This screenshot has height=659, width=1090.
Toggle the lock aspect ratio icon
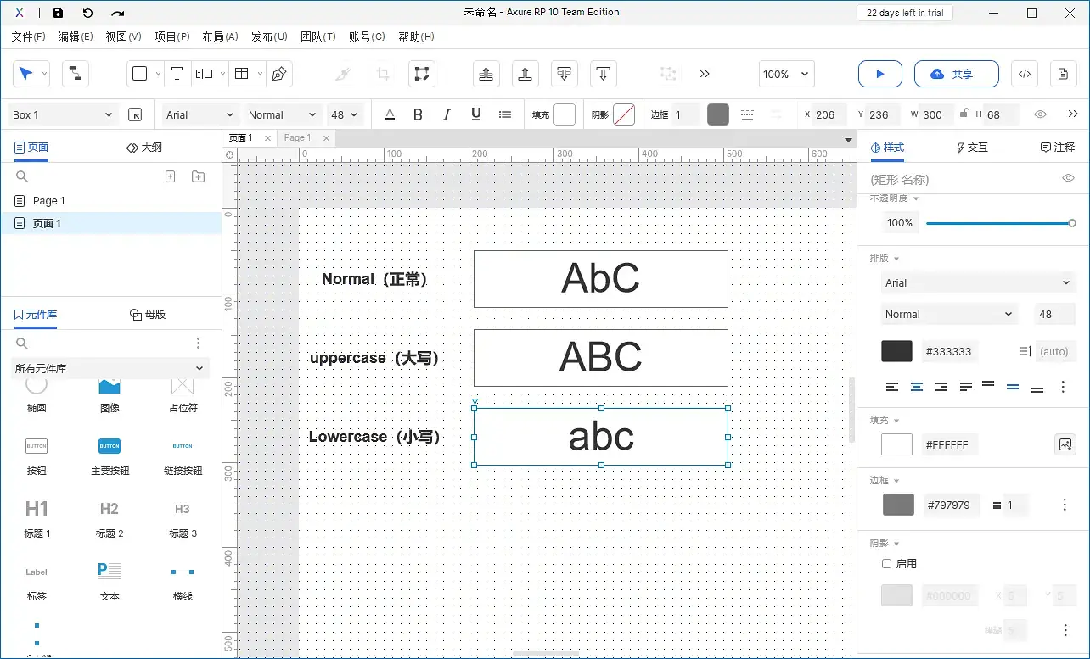pos(963,114)
